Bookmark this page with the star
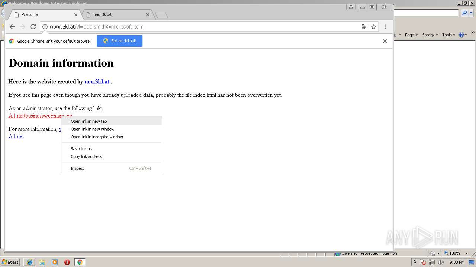 coord(374,27)
